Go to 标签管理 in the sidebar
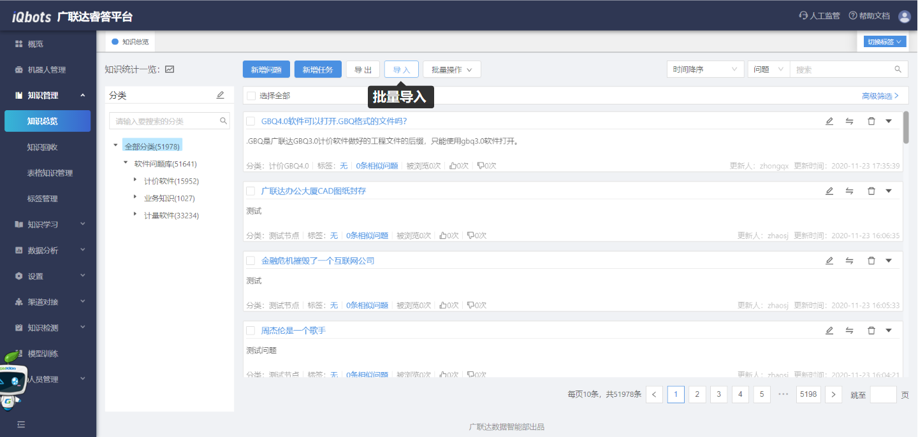Viewport: 918px width, 437px height. [x=43, y=199]
